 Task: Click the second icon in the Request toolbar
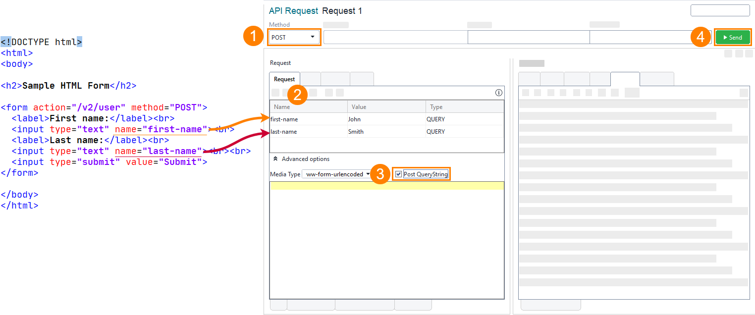(285, 92)
